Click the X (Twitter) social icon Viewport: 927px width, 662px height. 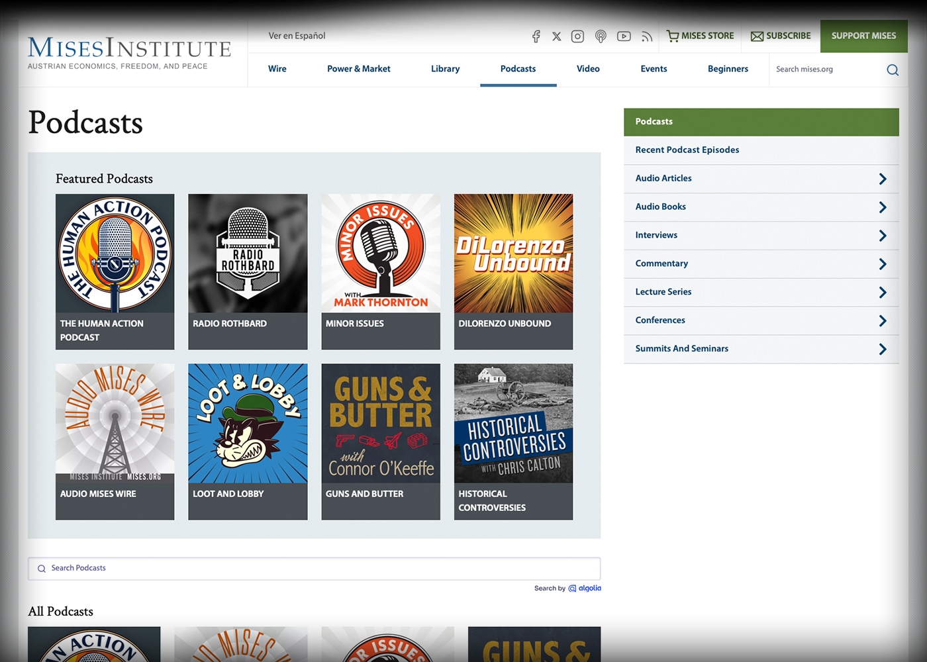(556, 36)
